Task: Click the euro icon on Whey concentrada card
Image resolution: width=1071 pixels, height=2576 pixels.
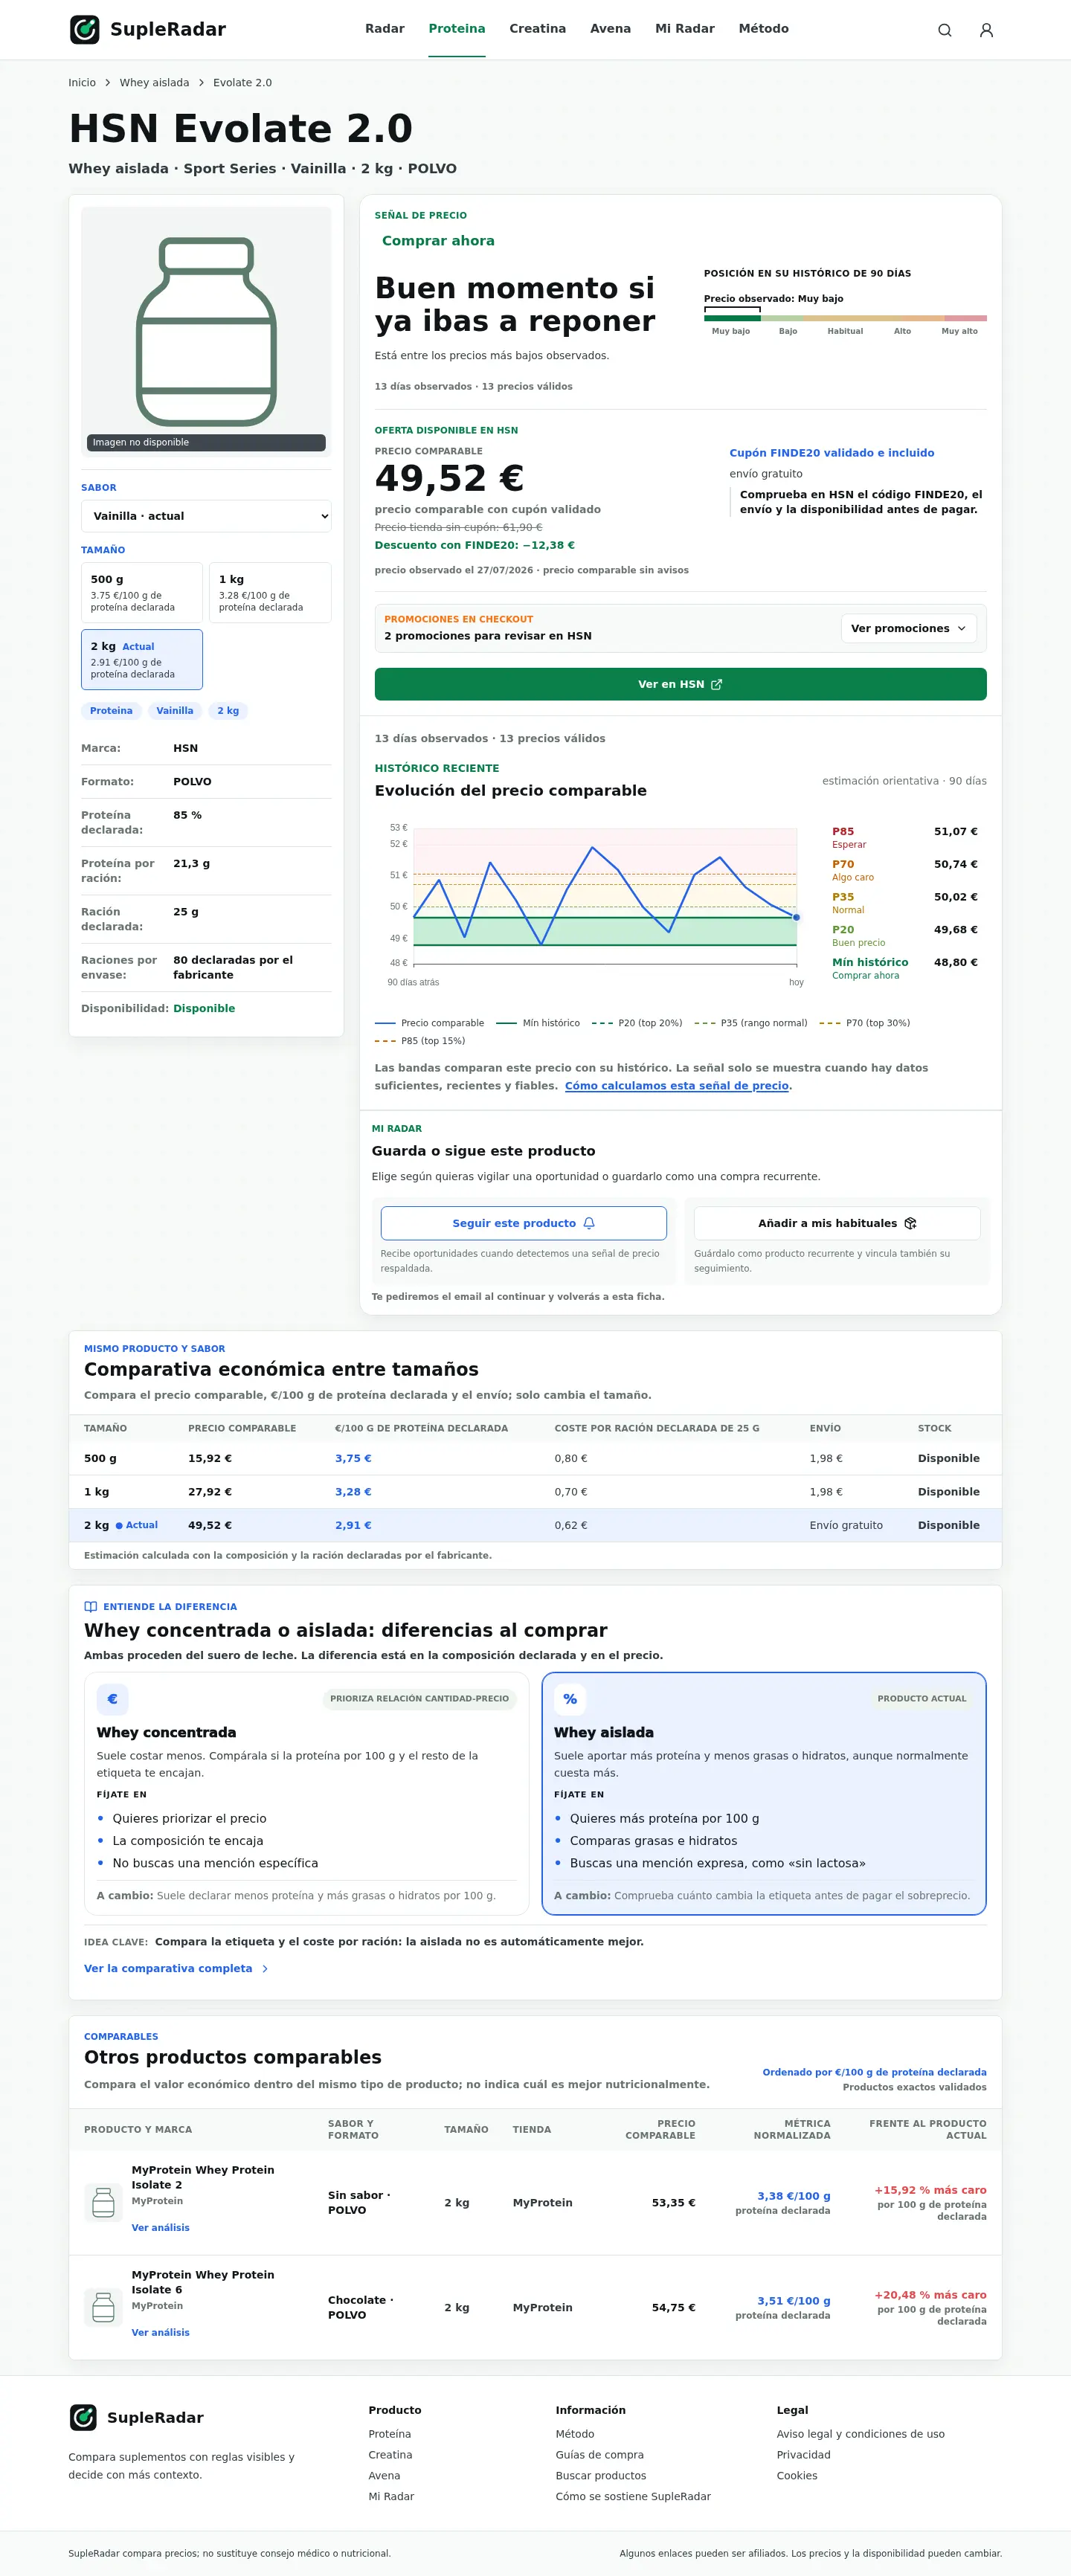Action: (x=112, y=1698)
